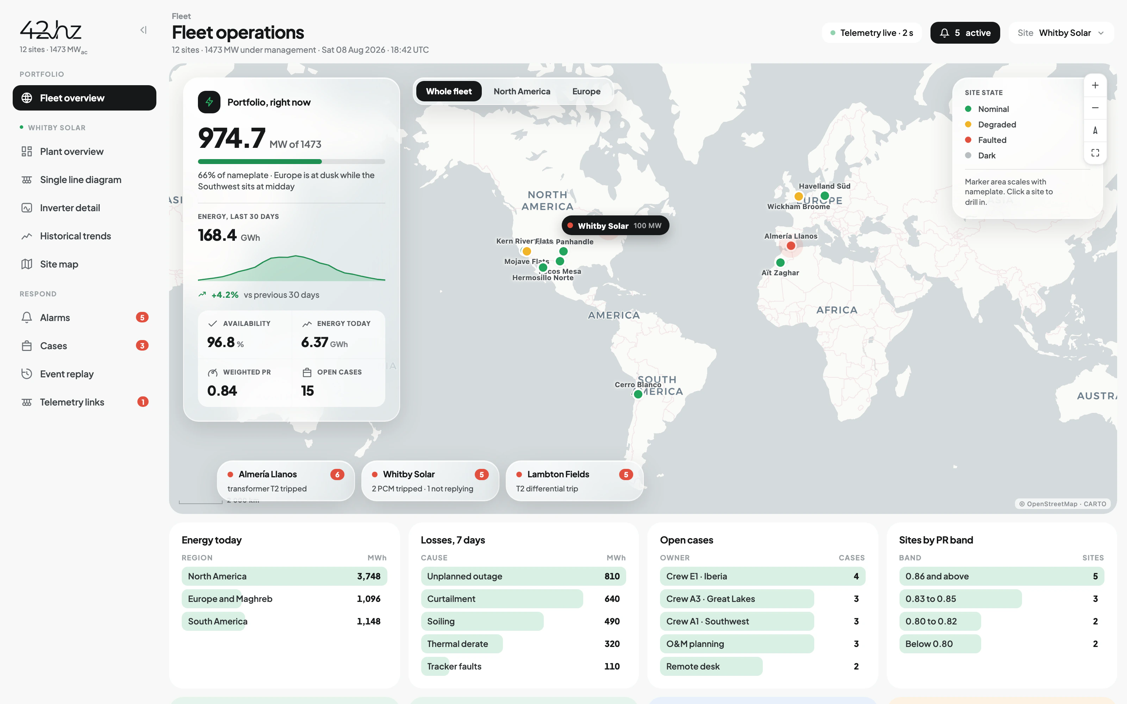Select the North America energy row

point(284,576)
